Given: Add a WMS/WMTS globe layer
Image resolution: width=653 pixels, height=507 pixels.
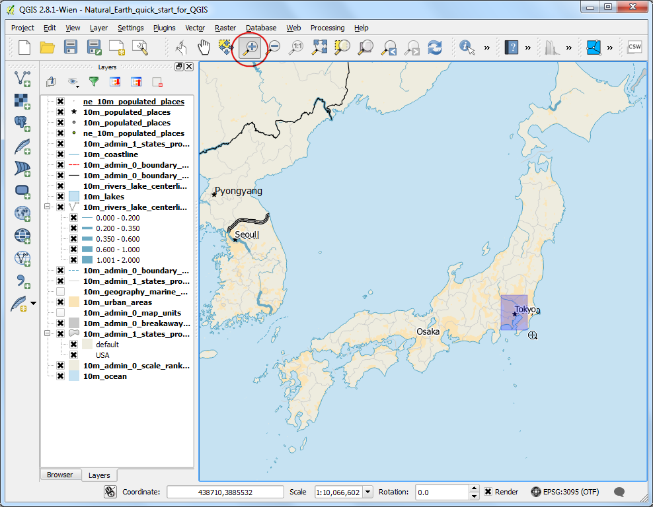Looking at the screenshot, I should (22, 214).
